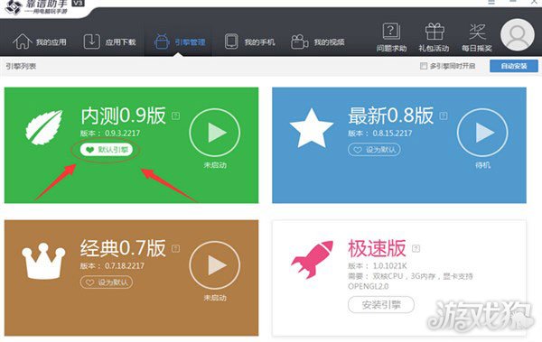Image resolution: width=542 pixels, height=342 pixels.
Task: Set 经典0.7版 as default with 设为默认
Action: point(107,282)
